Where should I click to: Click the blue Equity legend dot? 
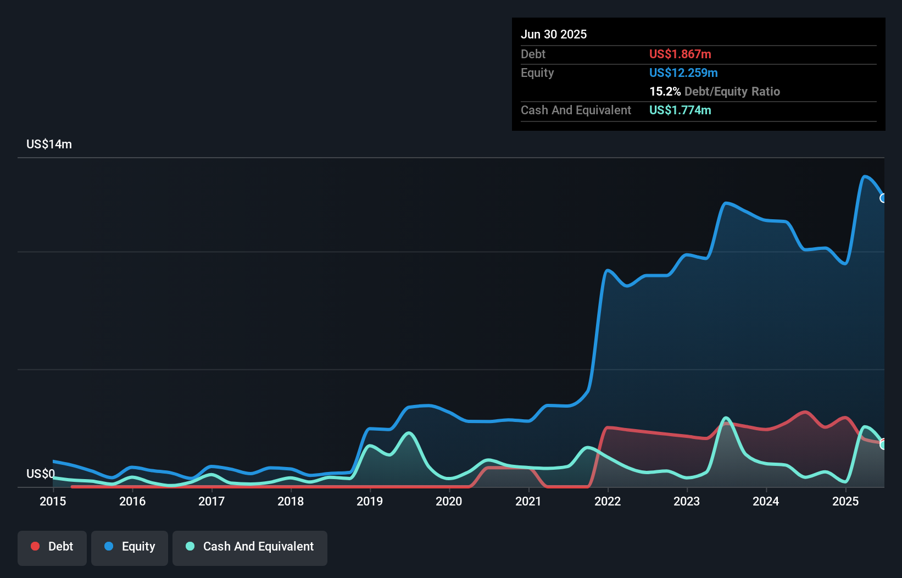coord(108,547)
